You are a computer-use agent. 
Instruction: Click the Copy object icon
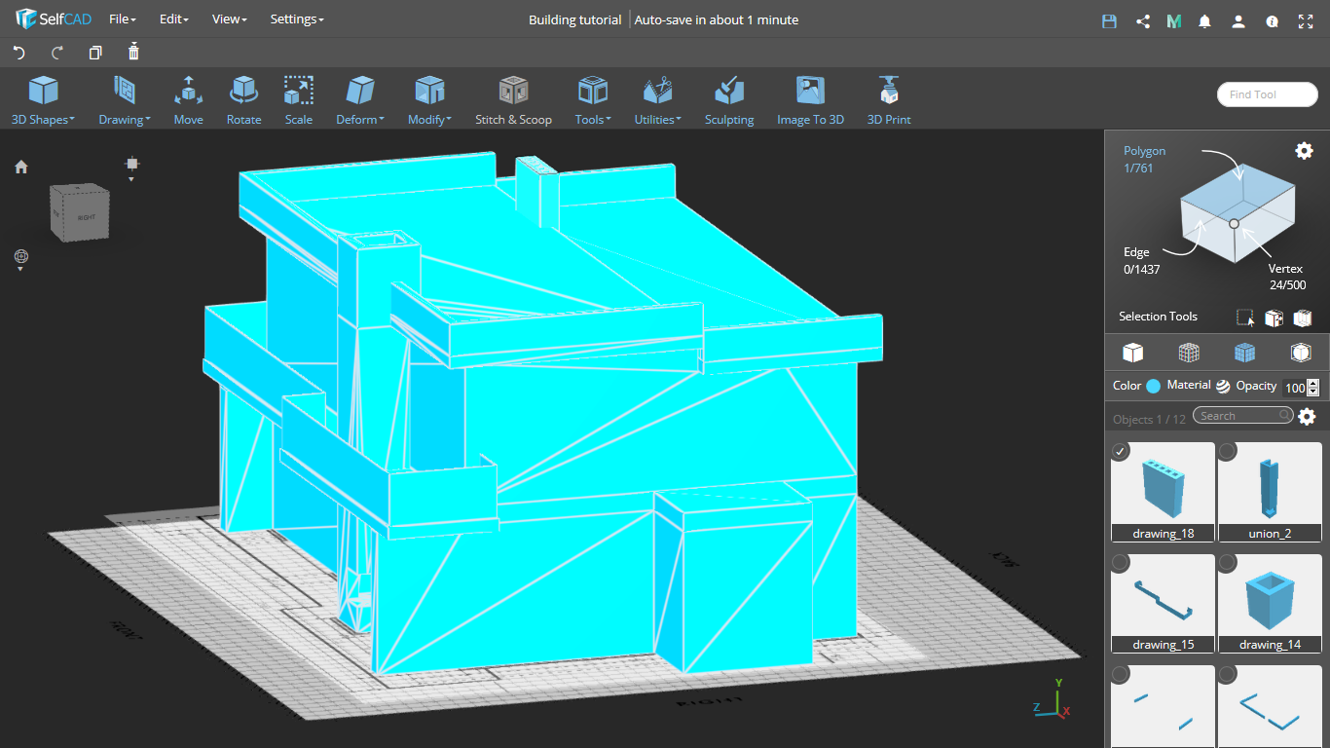(95, 53)
